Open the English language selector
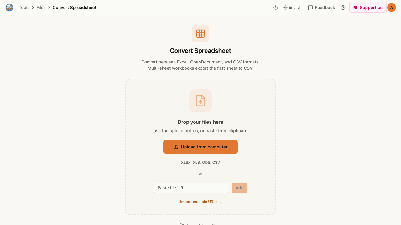The image size is (401, 225). click(x=292, y=7)
